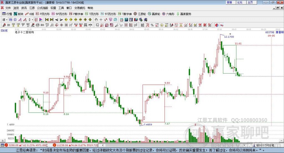
Task: Open the calendar date icon
Action: tap(121, 20)
